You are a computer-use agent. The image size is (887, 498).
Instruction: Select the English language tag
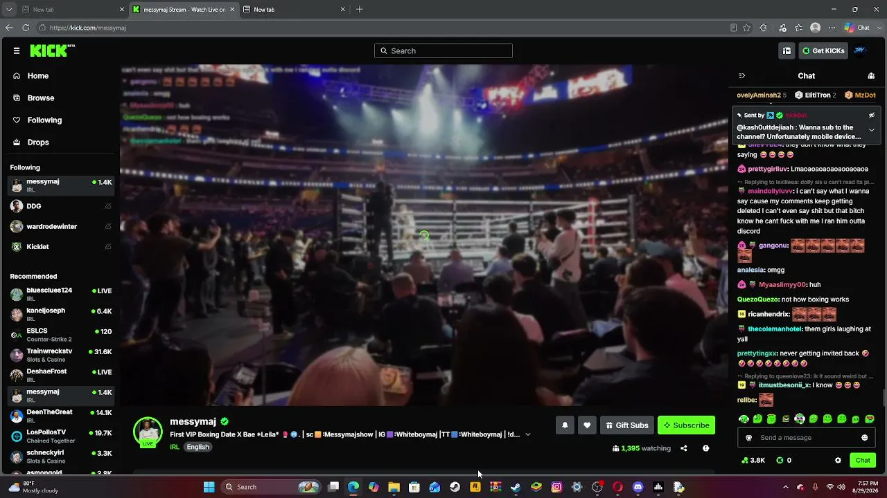[197, 447]
